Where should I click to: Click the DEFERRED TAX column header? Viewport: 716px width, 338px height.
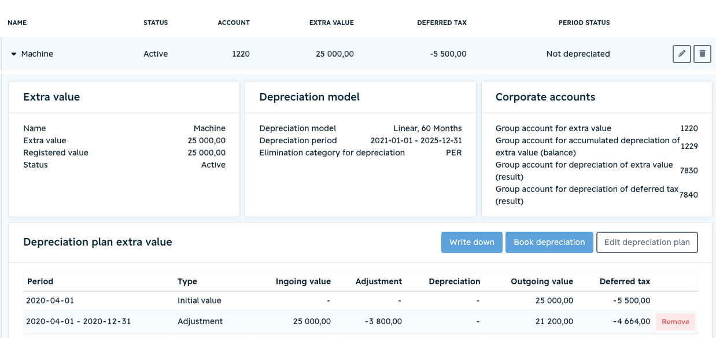pyautogui.click(x=442, y=23)
